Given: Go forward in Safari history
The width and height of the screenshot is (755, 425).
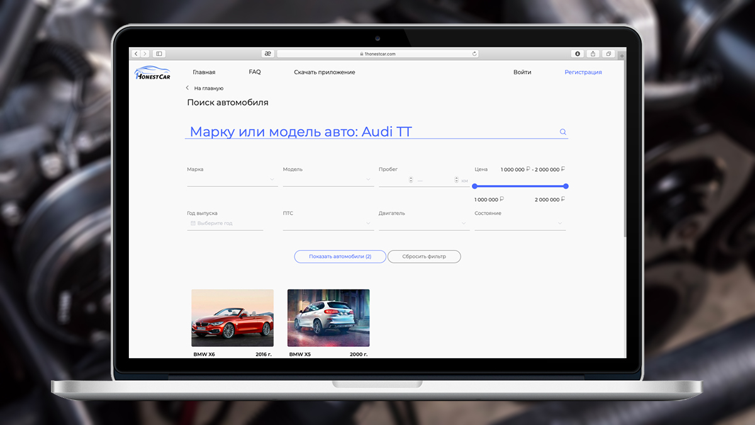Looking at the screenshot, I should 145,54.
